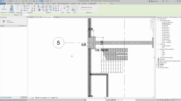Click the red Delete X icon
Image resolution: width=181 pixels, height=101 pixels.
[x=58, y=10]
